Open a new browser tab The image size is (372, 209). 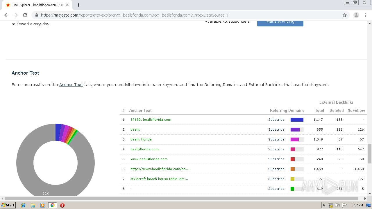tap(78, 5)
